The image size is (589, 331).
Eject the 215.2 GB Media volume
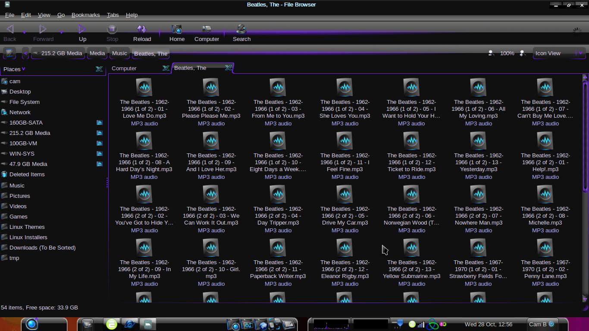(x=100, y=133)
